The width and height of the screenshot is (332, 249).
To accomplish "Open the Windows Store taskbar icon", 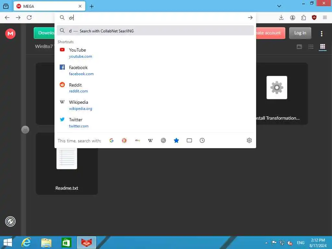I will (x=66, y=243).
